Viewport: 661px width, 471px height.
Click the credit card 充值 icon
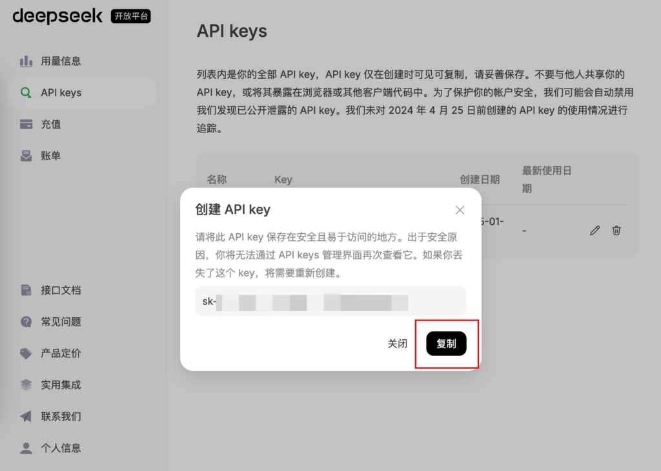(x=26, y=125)
